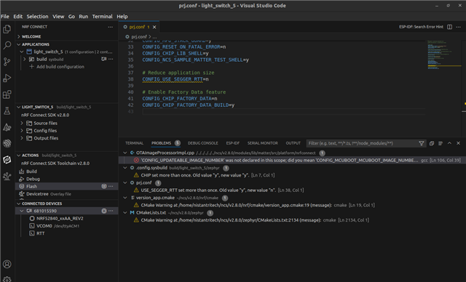Switch to the ESP-IDF panel tab

(x=233, y=143)
